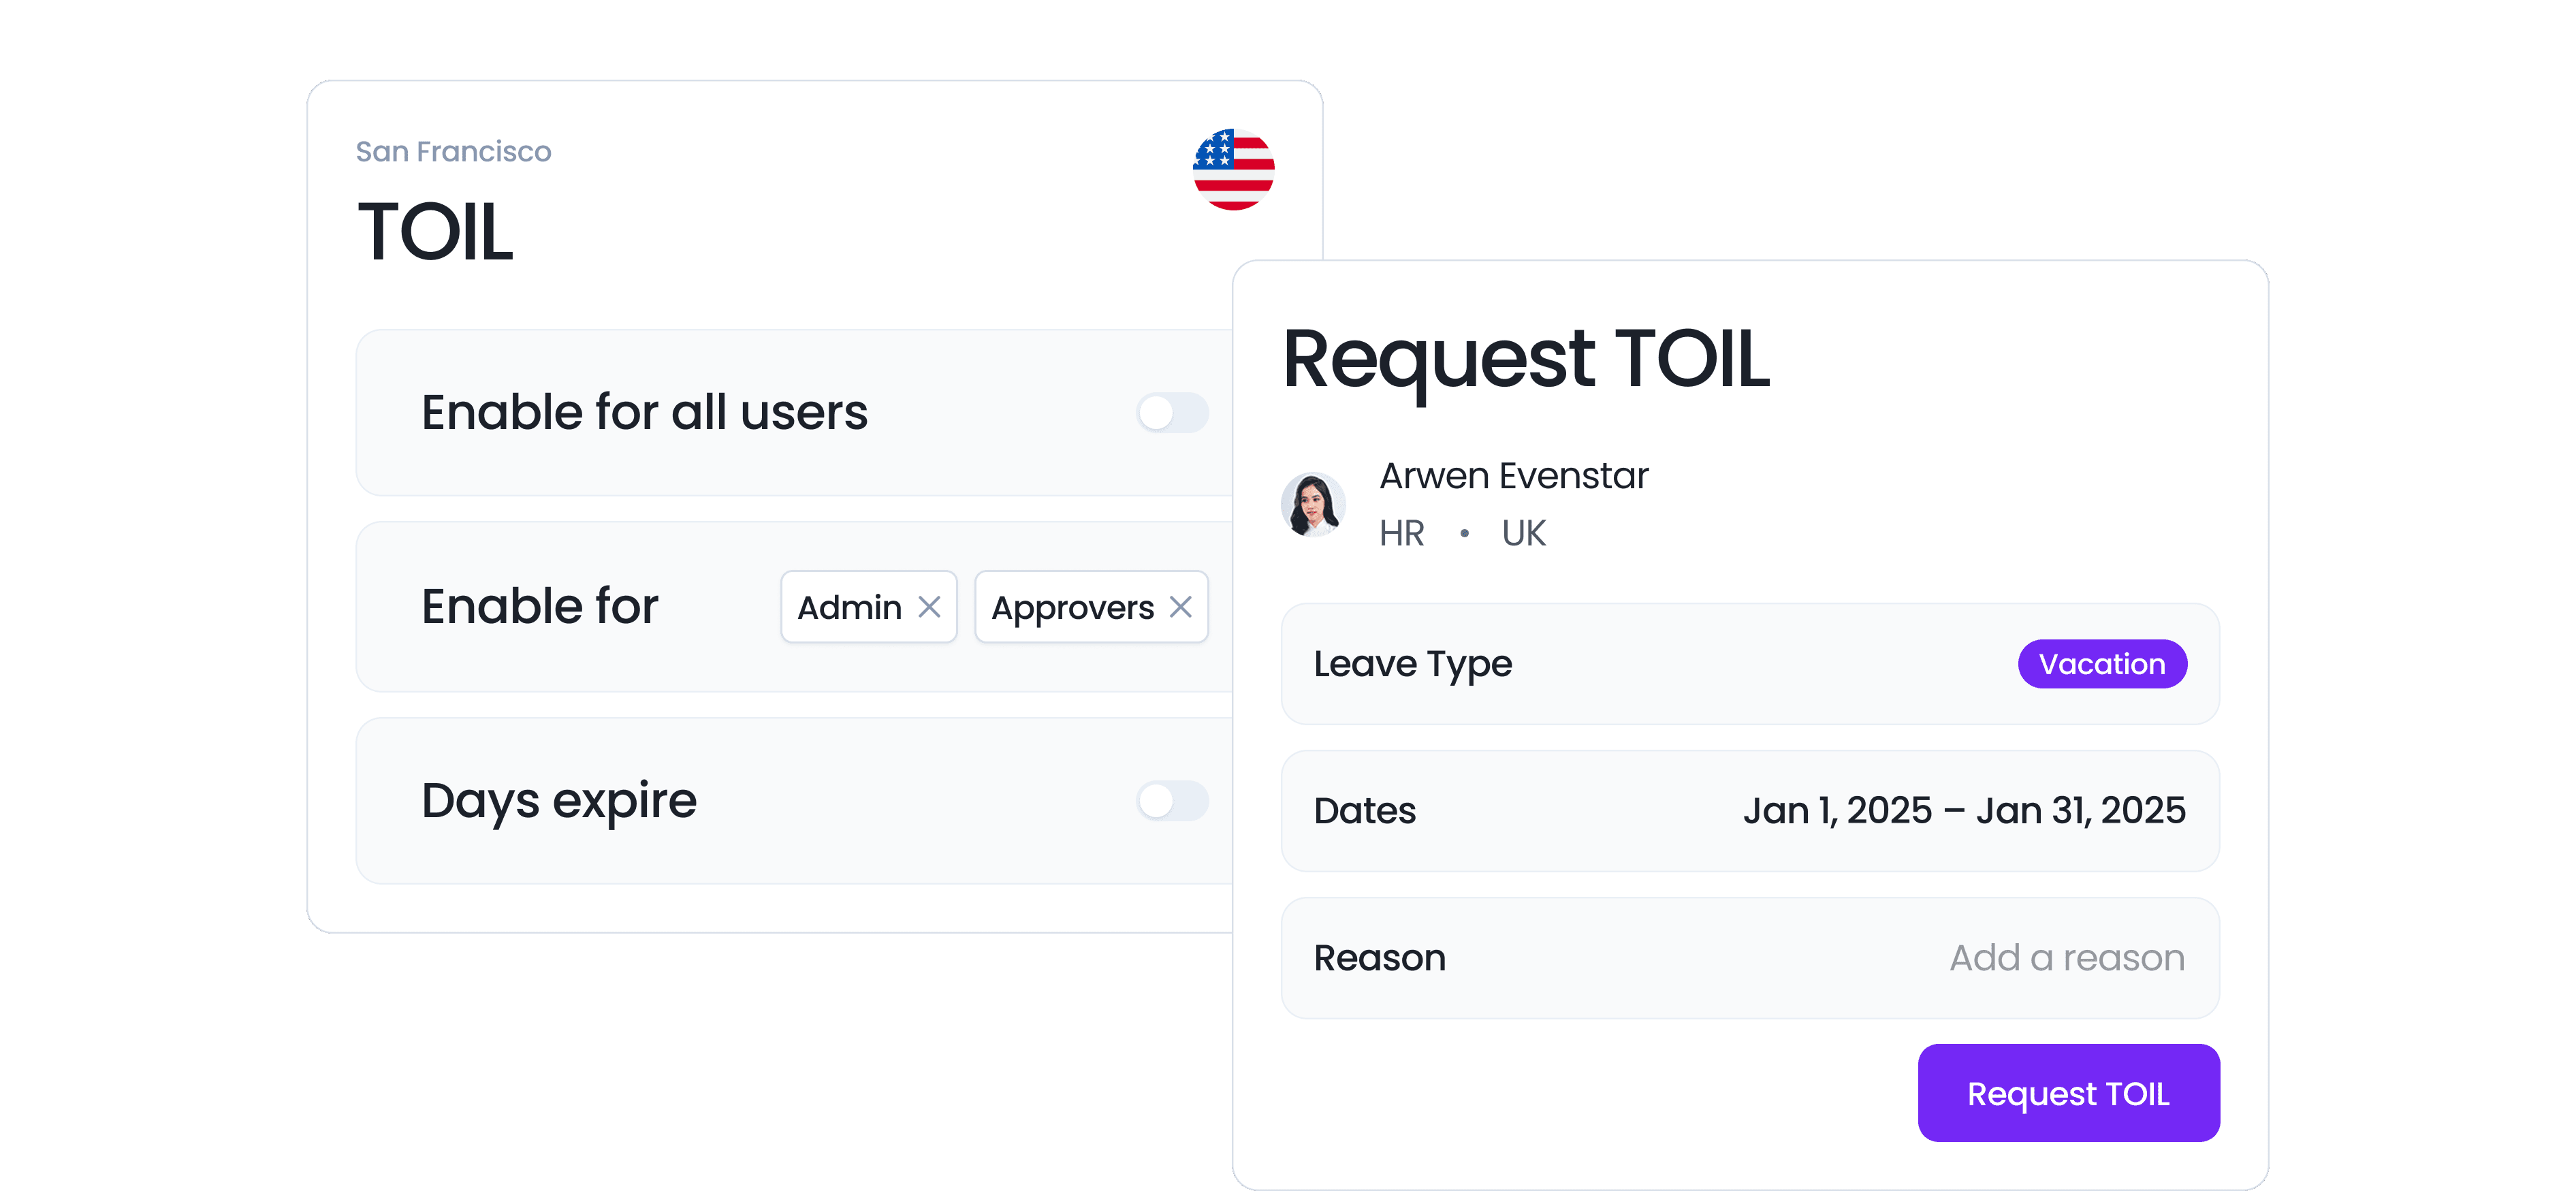Click the purple Request TOIL button
The width and height of the screenshot is (2576, 1191).
point(2068,1093)
